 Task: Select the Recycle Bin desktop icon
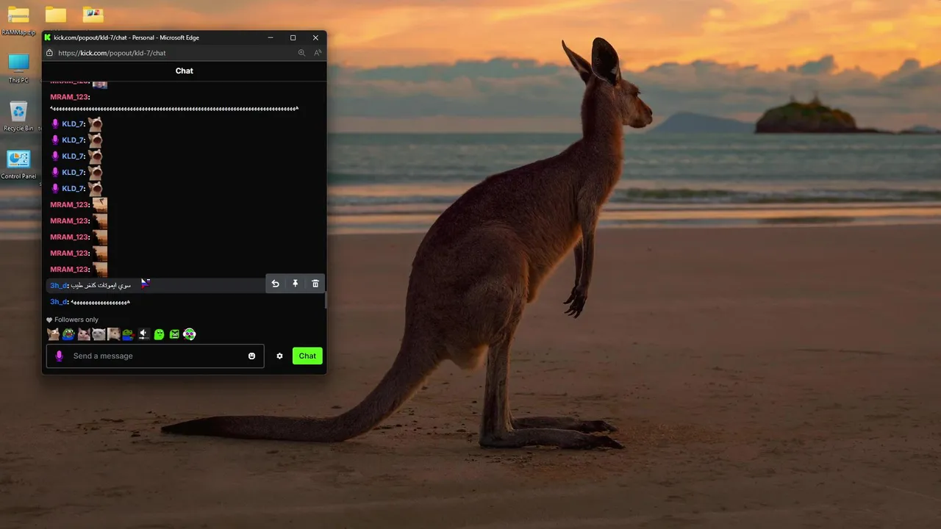pyautogui.click(x=18, y=117)
